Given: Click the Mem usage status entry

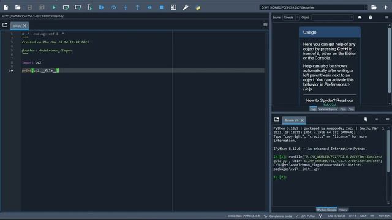Looking at the screenshot, I should click(x=384, y=216).
